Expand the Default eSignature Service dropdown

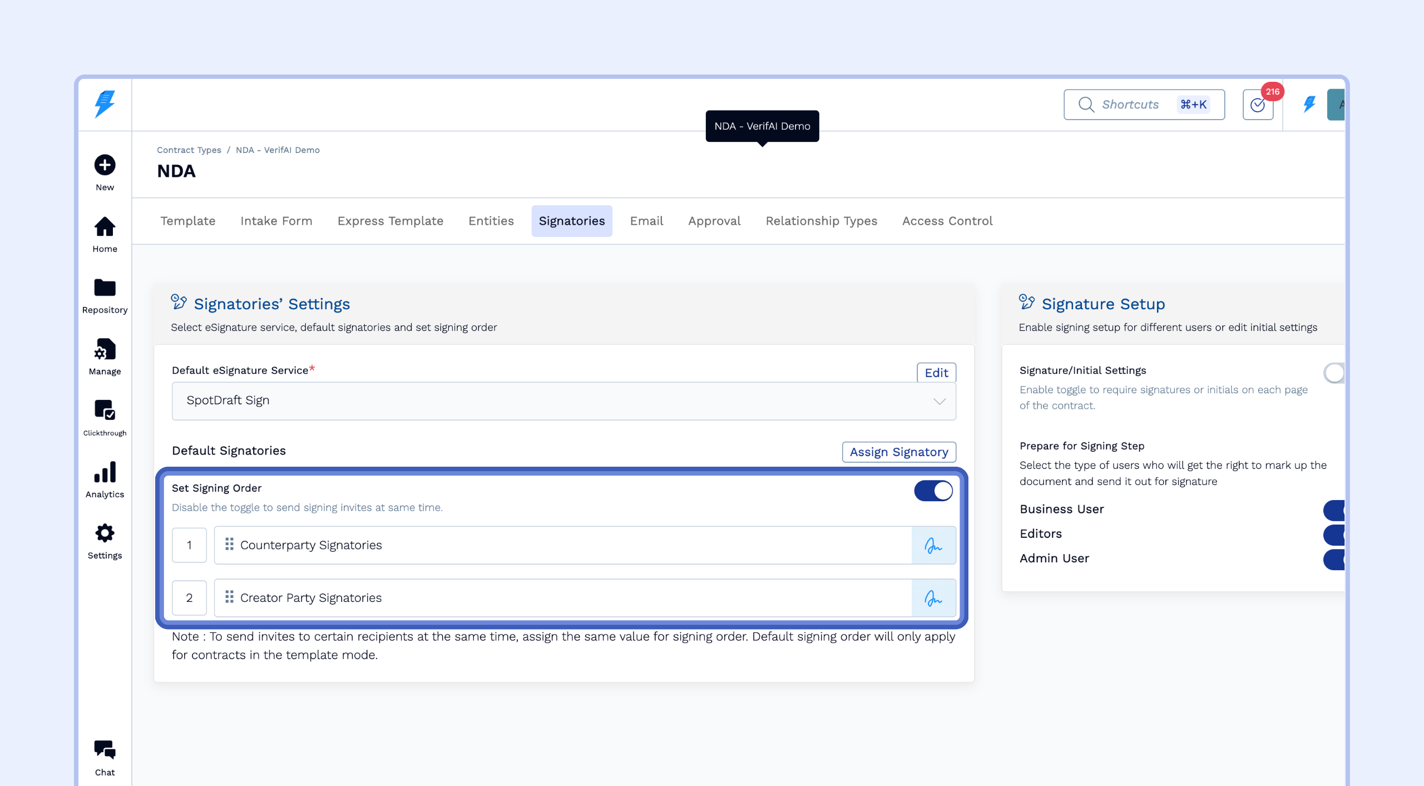pyautogui.click(x=563, y=401)
